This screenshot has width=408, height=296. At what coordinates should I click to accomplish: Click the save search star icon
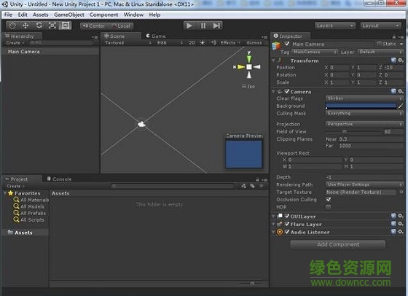point(262,186)
